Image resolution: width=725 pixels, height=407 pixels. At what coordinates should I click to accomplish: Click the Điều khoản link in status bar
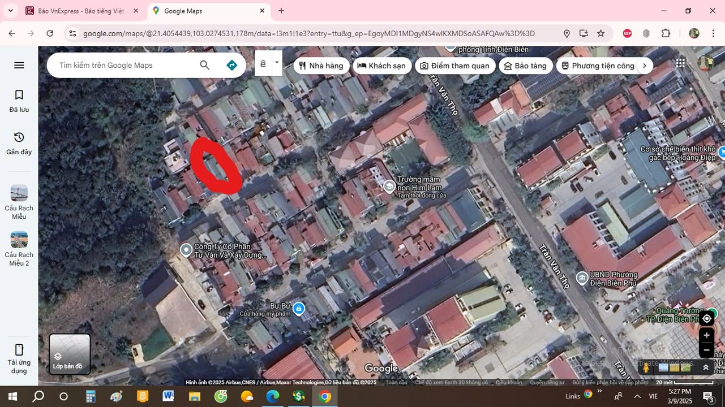point(509,382)
